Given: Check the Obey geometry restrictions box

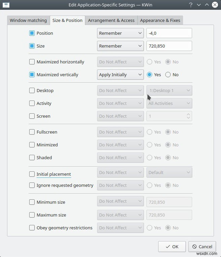Looking at the screenshot, I should point(32,228).
